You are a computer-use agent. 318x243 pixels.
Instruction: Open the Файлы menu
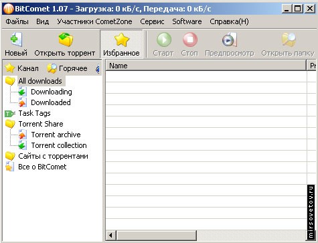(x=17, y=21)
